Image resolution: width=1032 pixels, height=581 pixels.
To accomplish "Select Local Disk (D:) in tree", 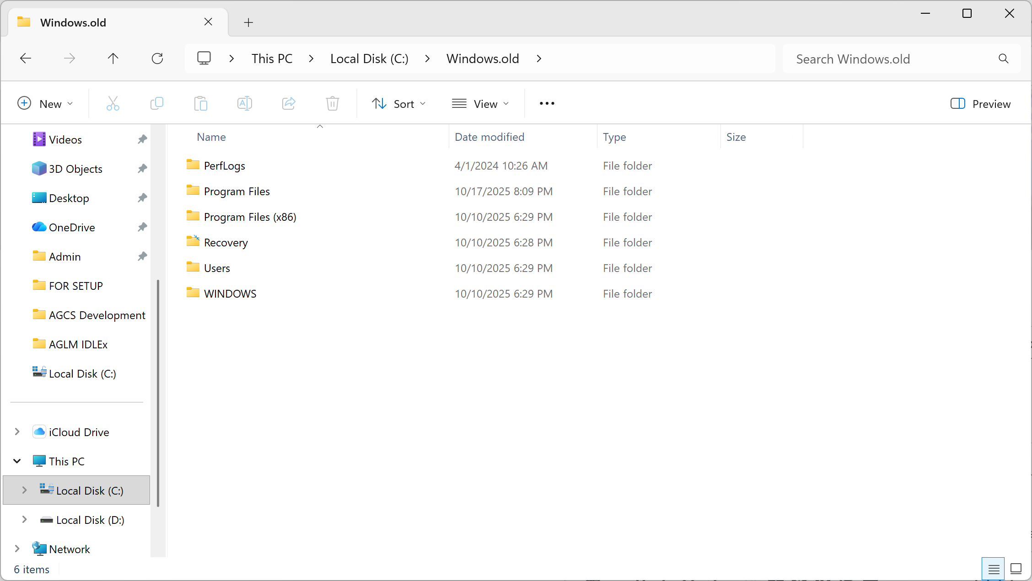I will point(90,520).
